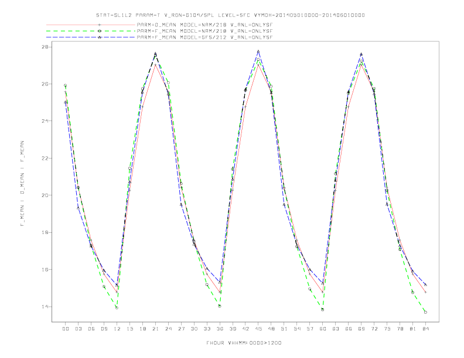The image size is (464, 358).
Task: Click the x-axis tick label 57
Action: pyautogui.click(x=310, y=329)
